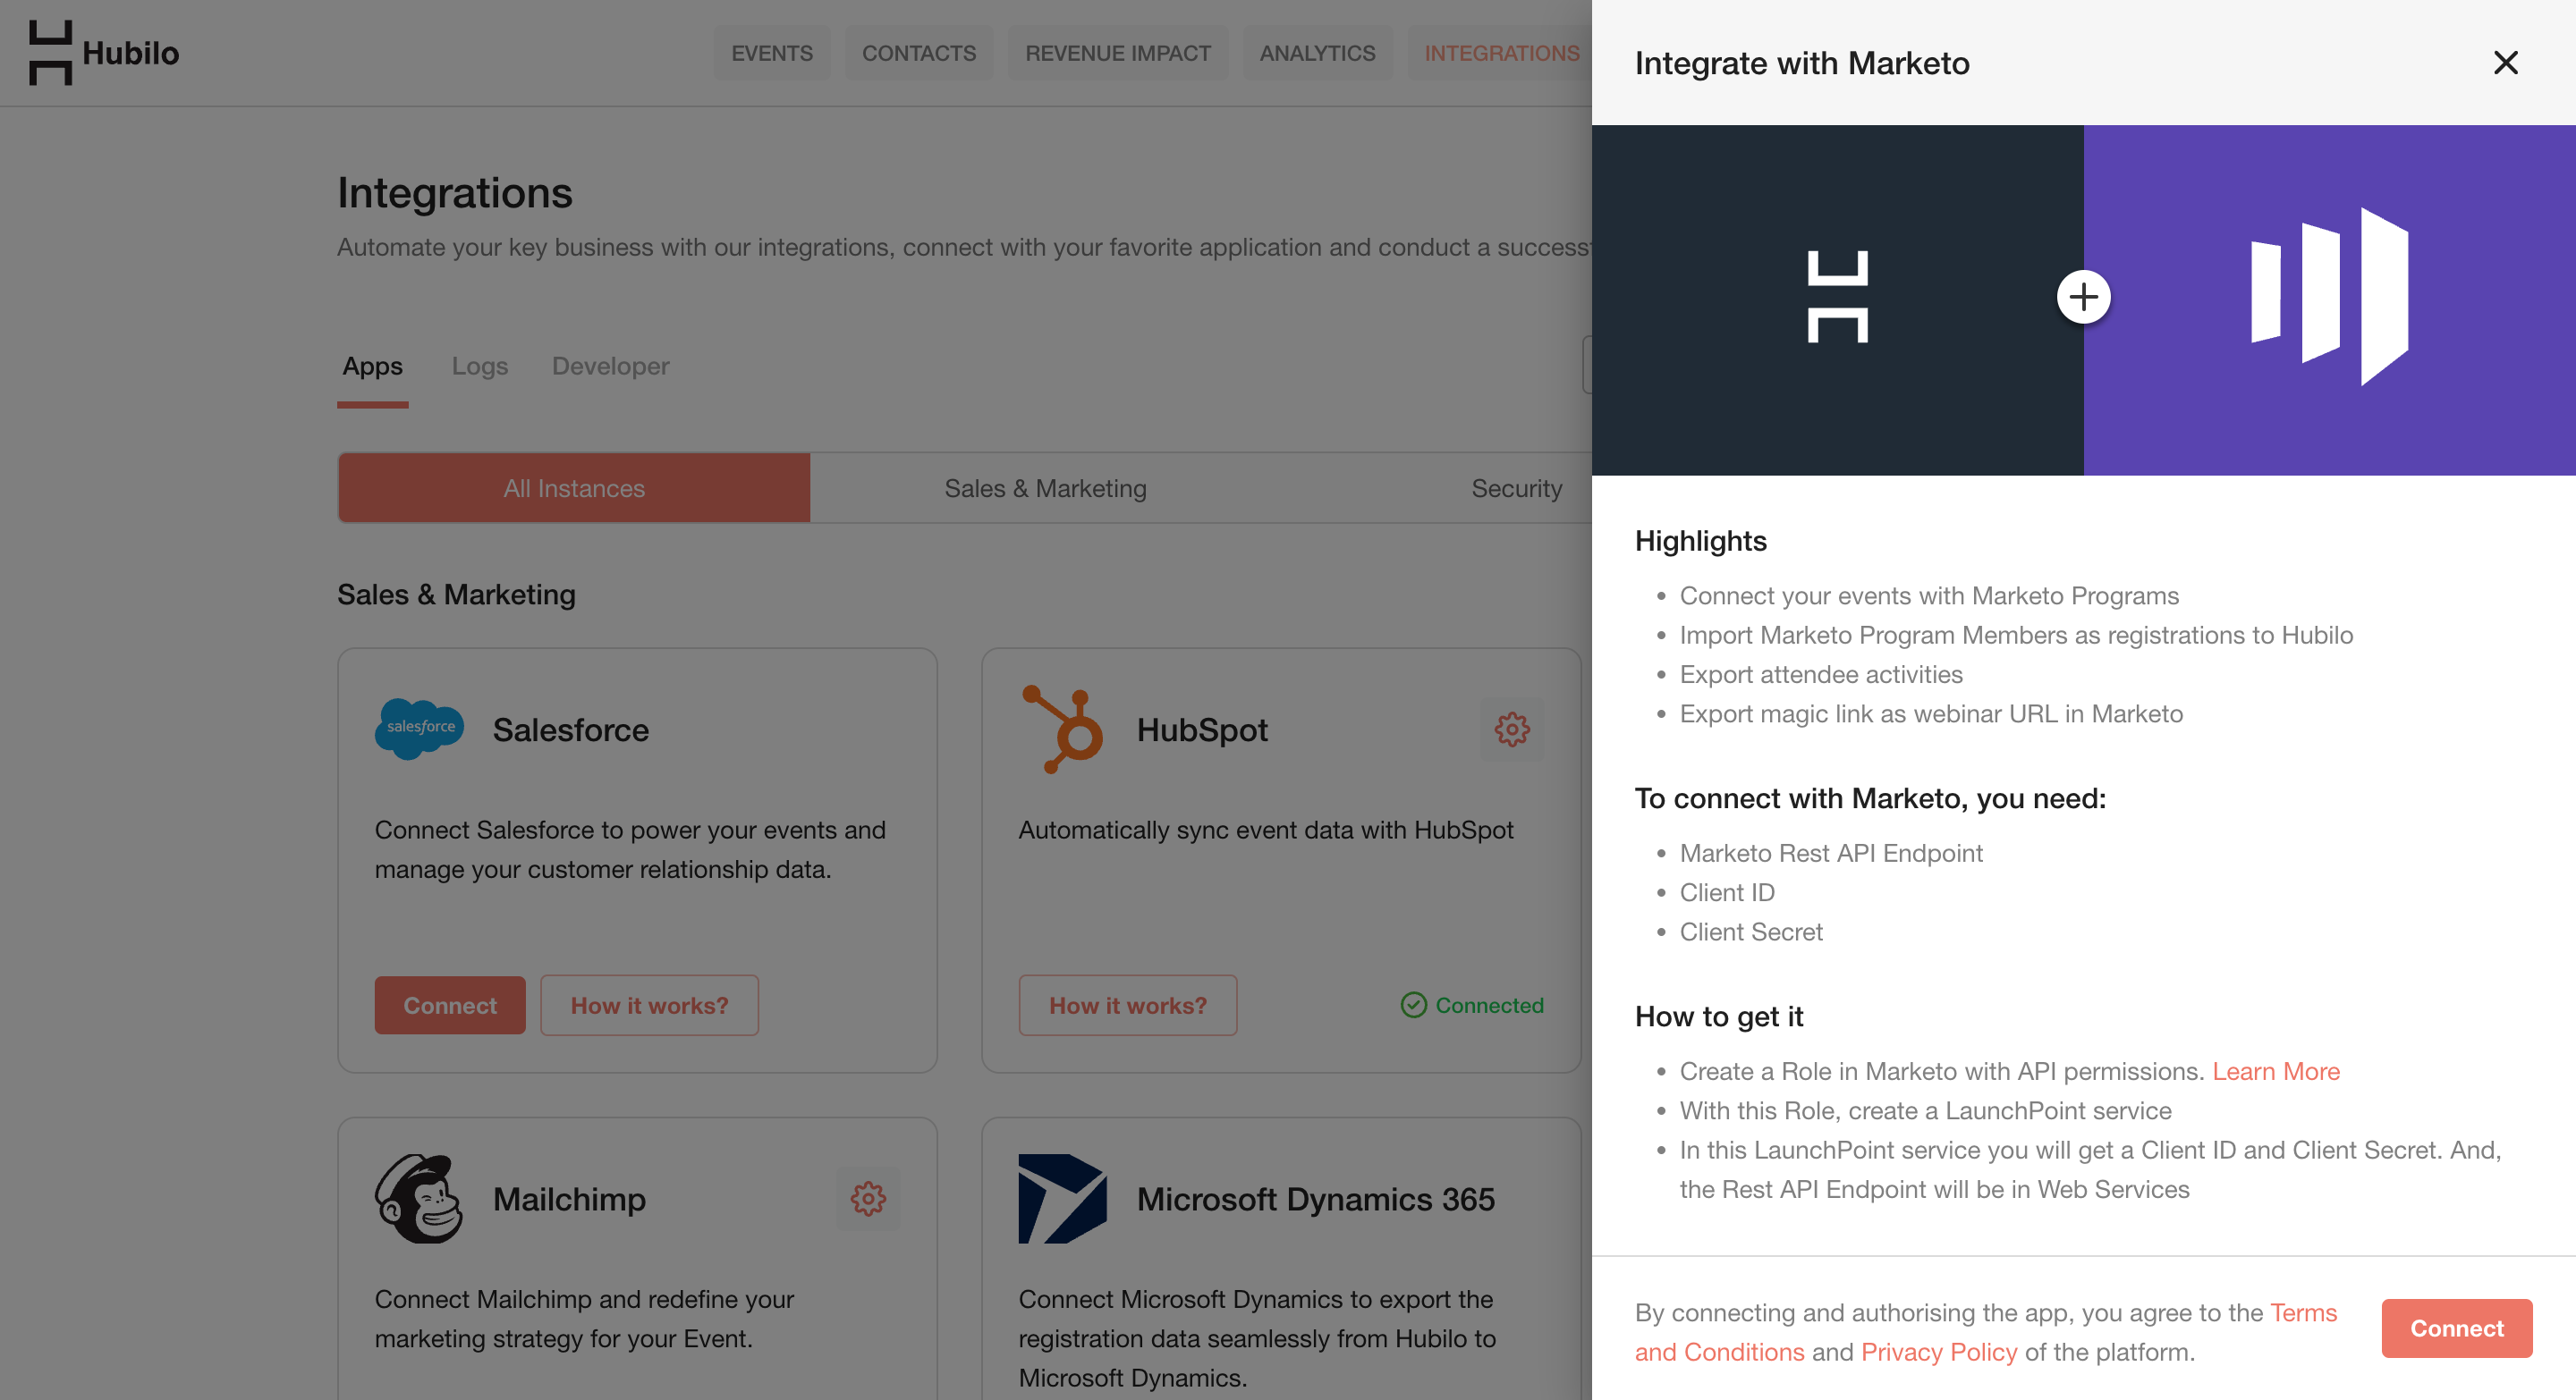Open the Learn More link
This screenshot has height=1400, width=2576.
[2275, 1071]
